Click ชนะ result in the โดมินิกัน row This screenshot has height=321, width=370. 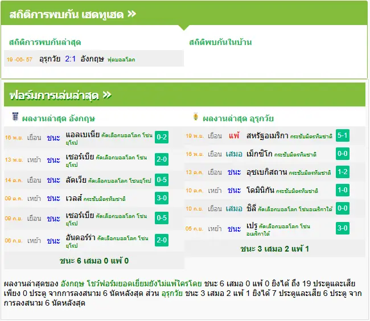pos(234,190)
